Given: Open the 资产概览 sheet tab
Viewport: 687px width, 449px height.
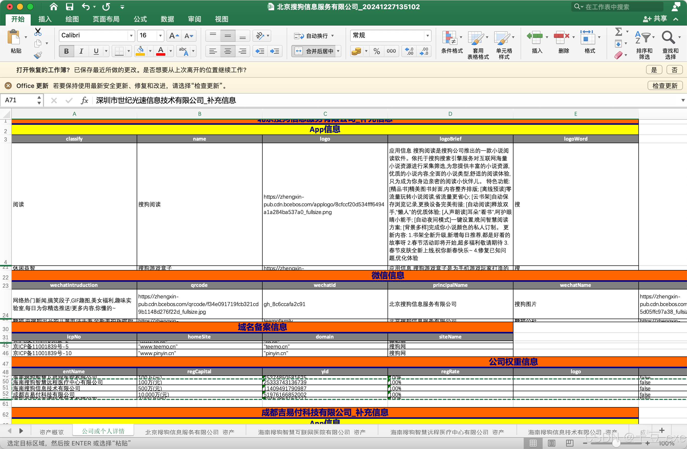Looking at the screenshot, I should [x=52, y=432].
